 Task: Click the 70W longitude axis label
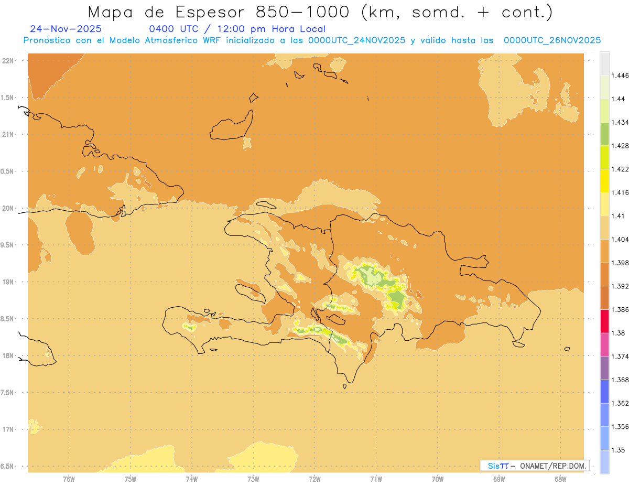pyautogui.click(x=438, y=479)
